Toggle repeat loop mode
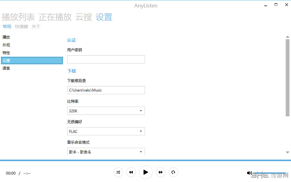This screenshot has width=291, height=182. pos(173,172)
